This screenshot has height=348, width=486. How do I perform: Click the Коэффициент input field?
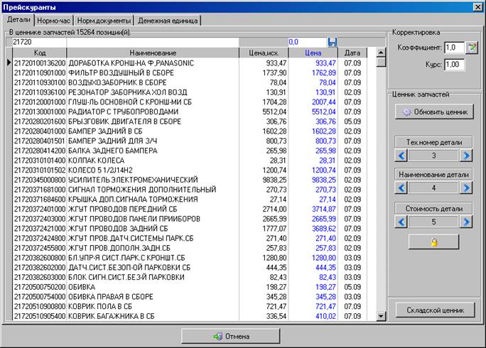453,48
